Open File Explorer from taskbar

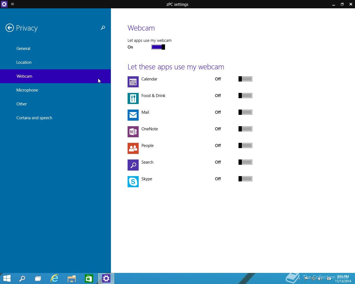[72, 278]
